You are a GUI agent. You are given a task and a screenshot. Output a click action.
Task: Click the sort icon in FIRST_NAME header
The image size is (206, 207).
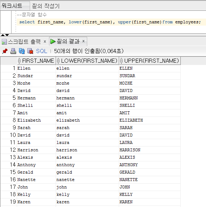tap(19, 61)
